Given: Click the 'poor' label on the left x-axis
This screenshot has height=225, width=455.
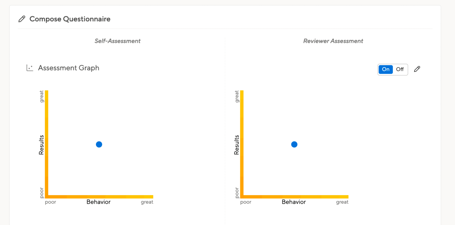Looking at the screenshot, I should pyautogui.click(x=50, y=202).
